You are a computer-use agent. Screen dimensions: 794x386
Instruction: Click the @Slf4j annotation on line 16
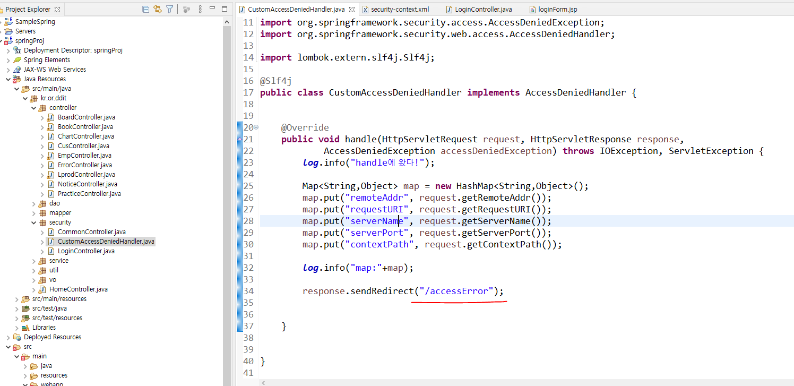point(275,81)
